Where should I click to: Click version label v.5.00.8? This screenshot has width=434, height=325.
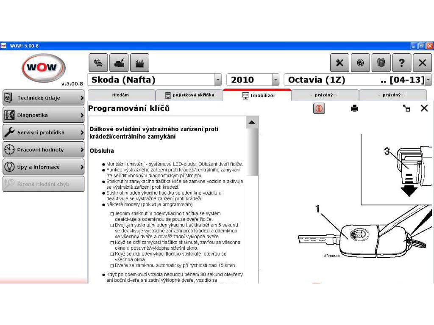(x=72, y=84)
